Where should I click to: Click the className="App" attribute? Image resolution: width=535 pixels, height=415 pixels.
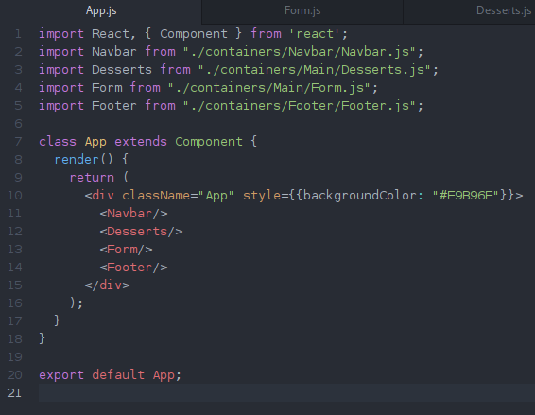[x=178, y=196]
